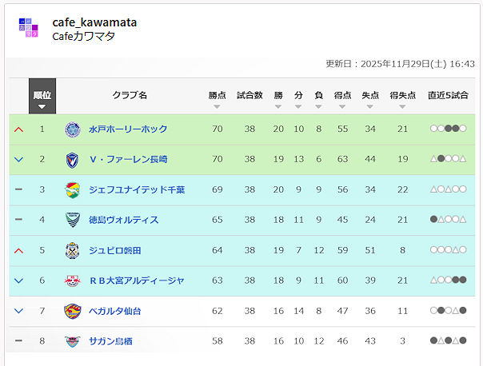Click the Vegalta Sendai club crest (ベガルタ仙台)
The height and width of the screenshot is (366, 483).
[x=73, y=311]
